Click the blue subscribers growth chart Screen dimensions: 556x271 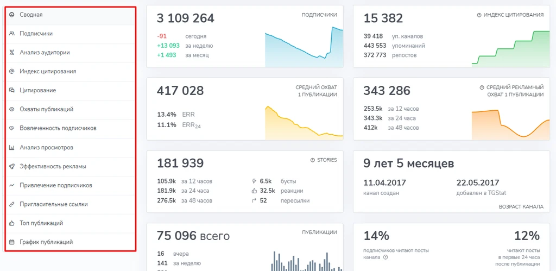coord(304,47)
